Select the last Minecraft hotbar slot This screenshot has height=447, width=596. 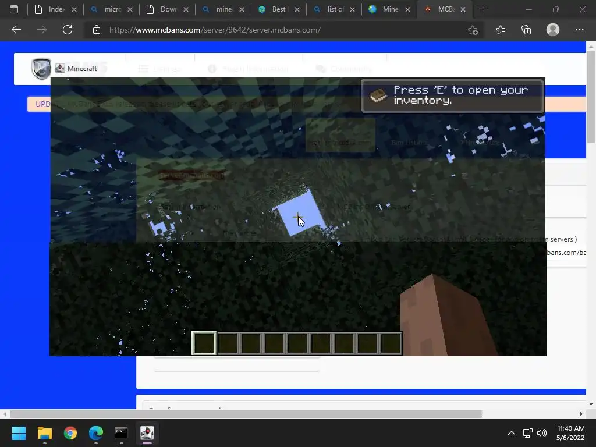click(391, 343)
